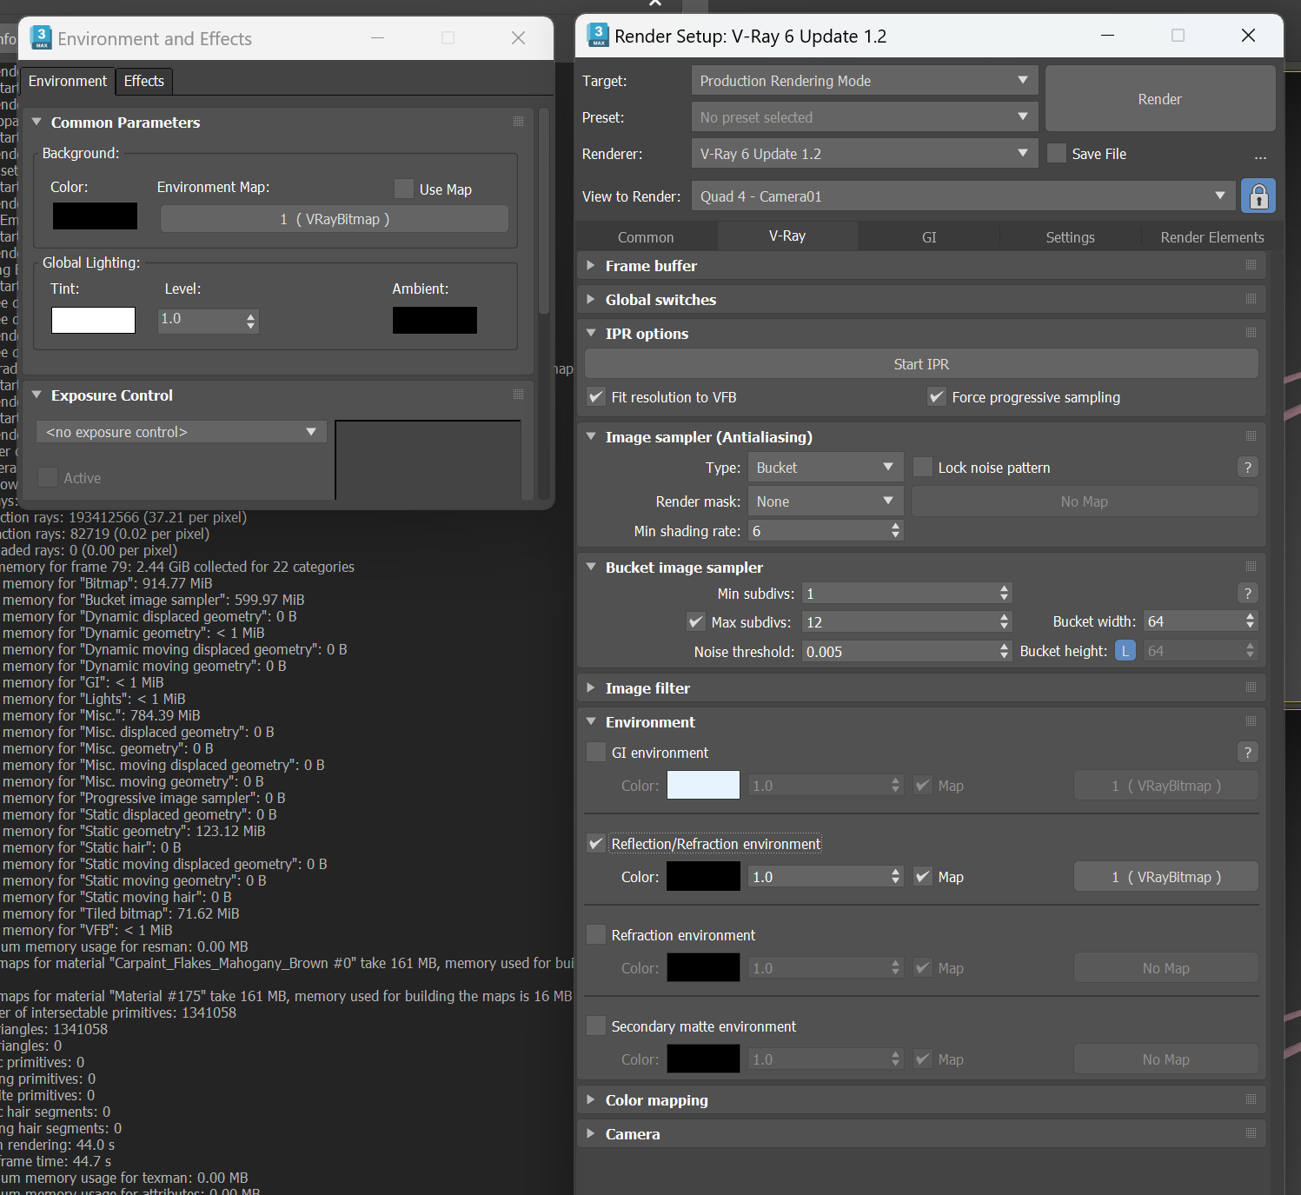Click the Exposure Control rollout grip handle
The image size is (1301, 1195).
coord(518,395)
